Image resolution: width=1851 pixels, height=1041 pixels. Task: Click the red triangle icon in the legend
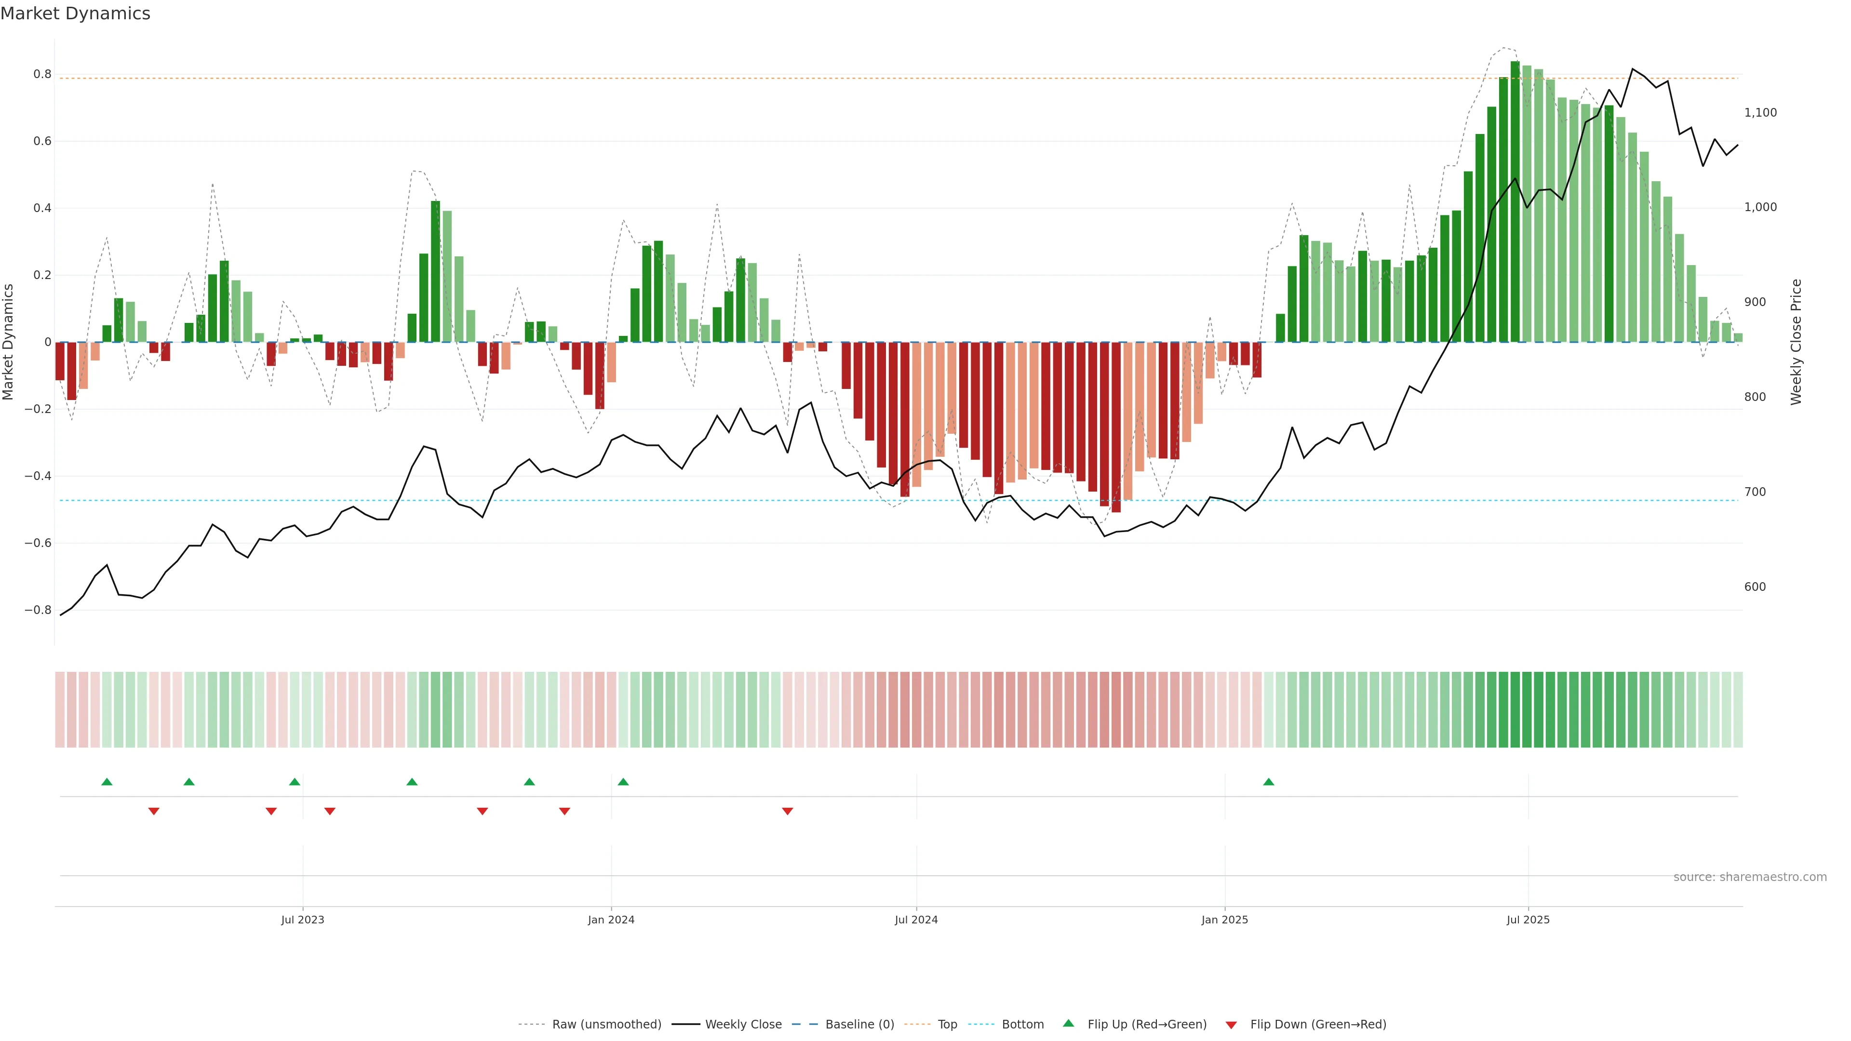pyautogui.click(x=1231, y=1025)
